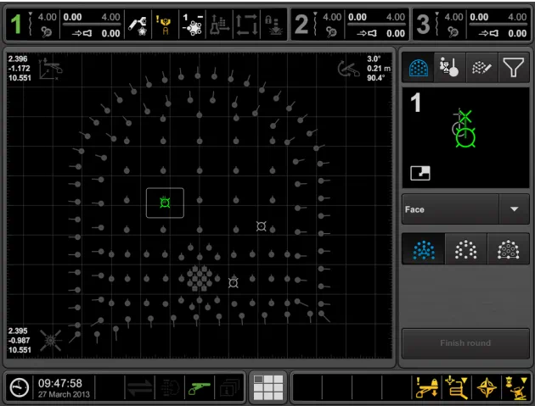Select the green highlighted drill hole in plan

[165, 203]
